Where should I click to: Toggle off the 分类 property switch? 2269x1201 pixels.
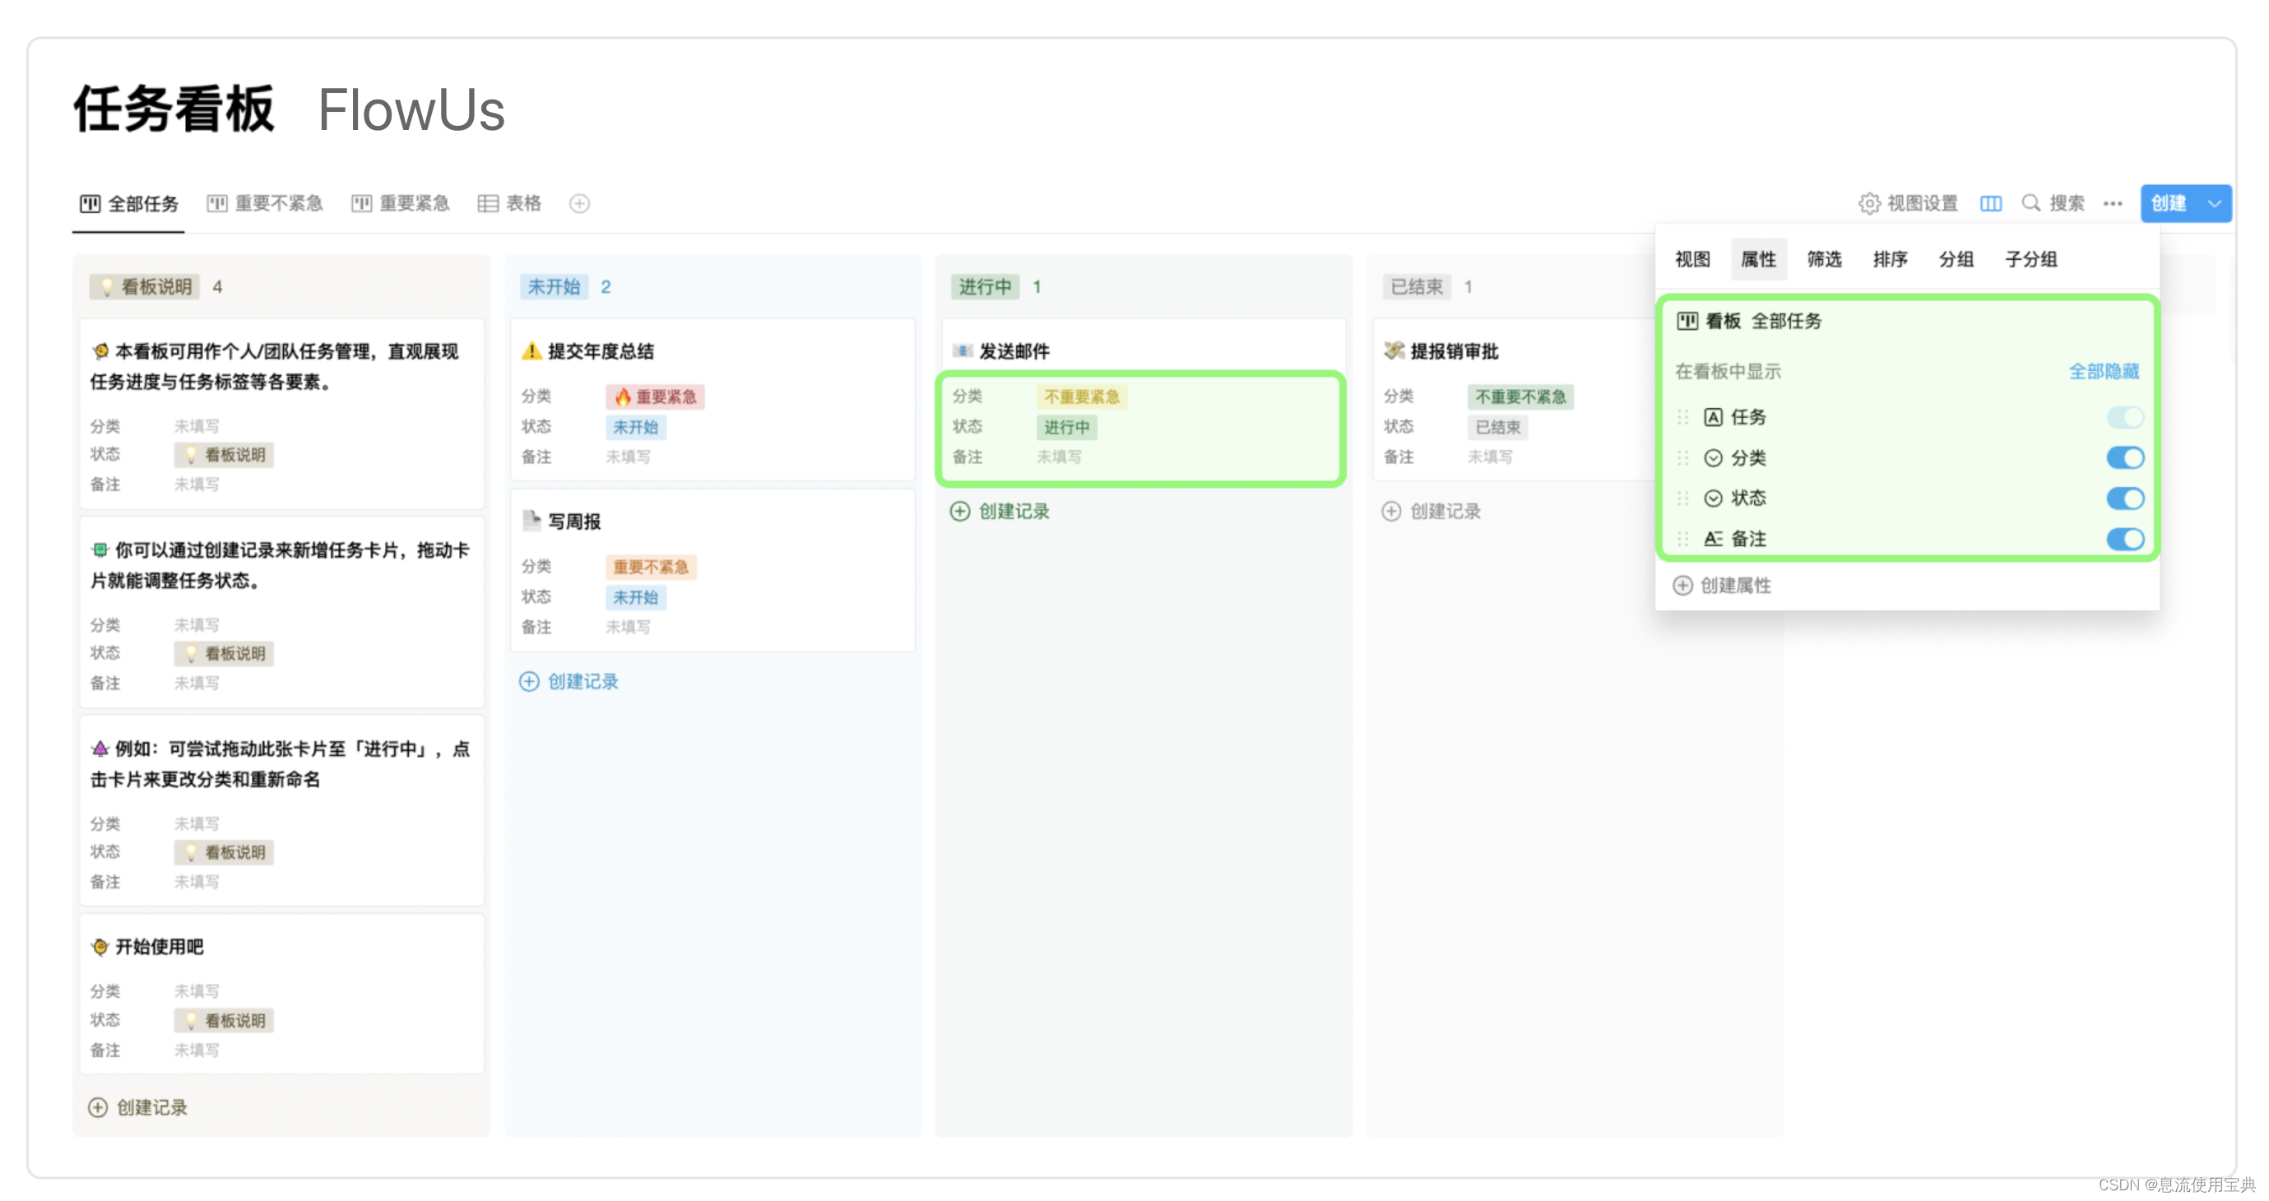point(2123,458)
